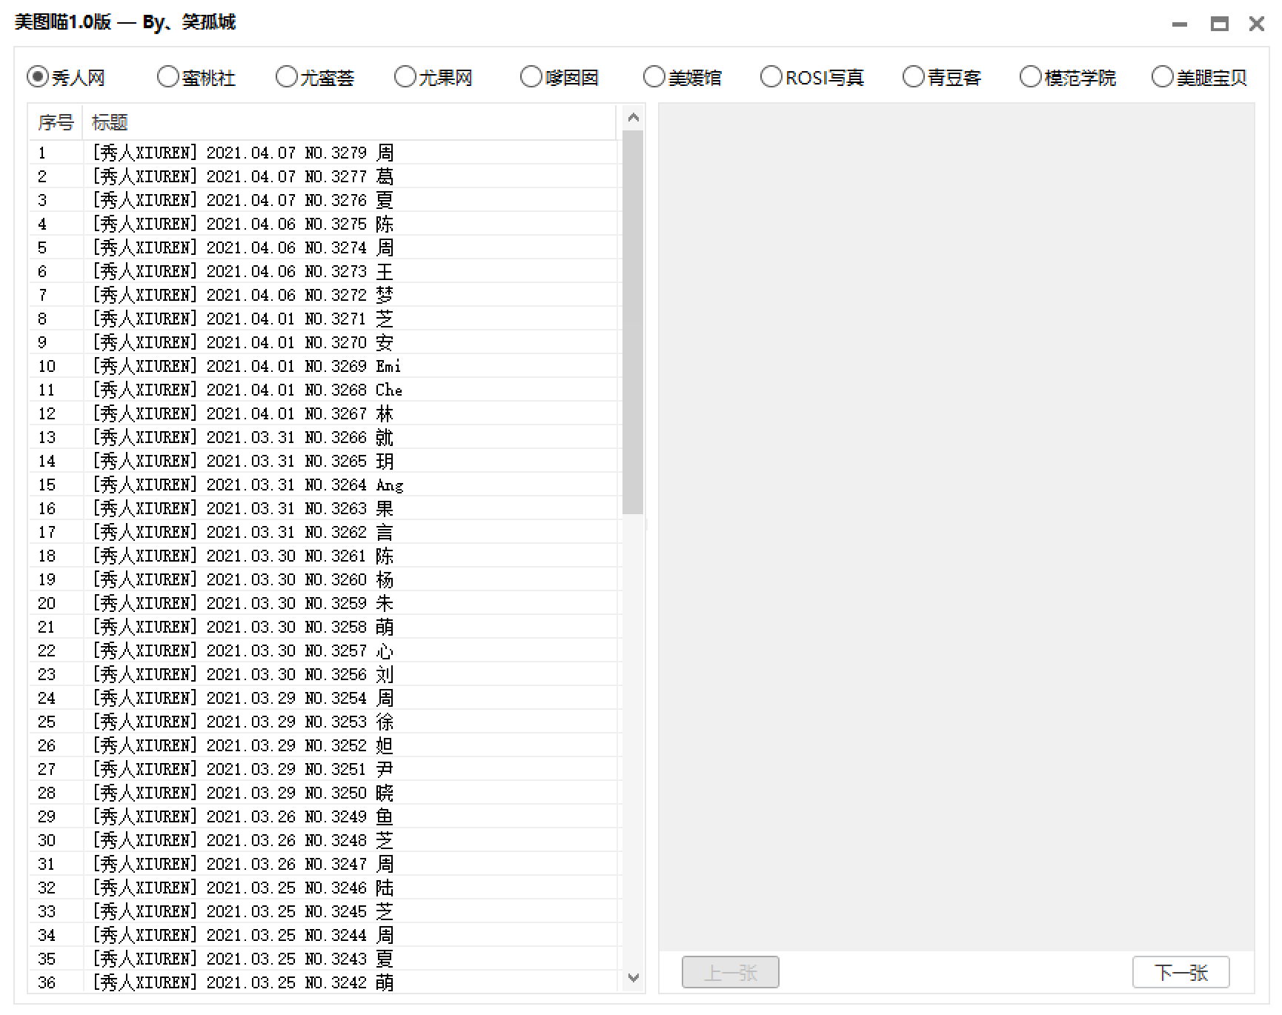Select the NO.3272 row

coord(323,295)
